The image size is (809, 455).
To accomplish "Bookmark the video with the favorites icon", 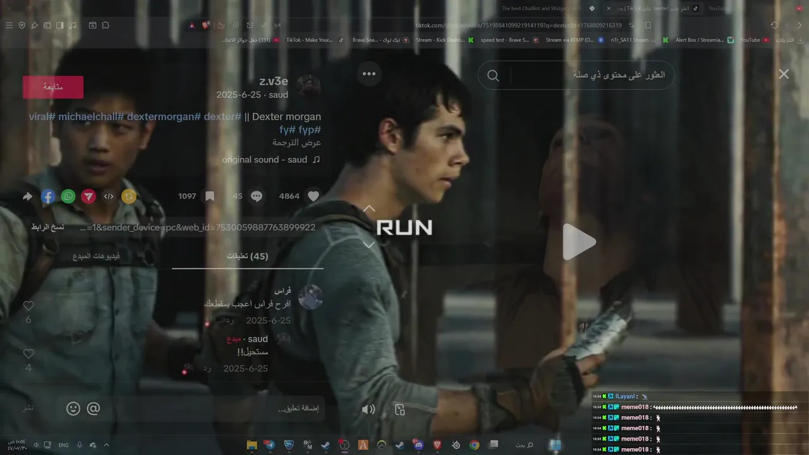I will [210, 197].
